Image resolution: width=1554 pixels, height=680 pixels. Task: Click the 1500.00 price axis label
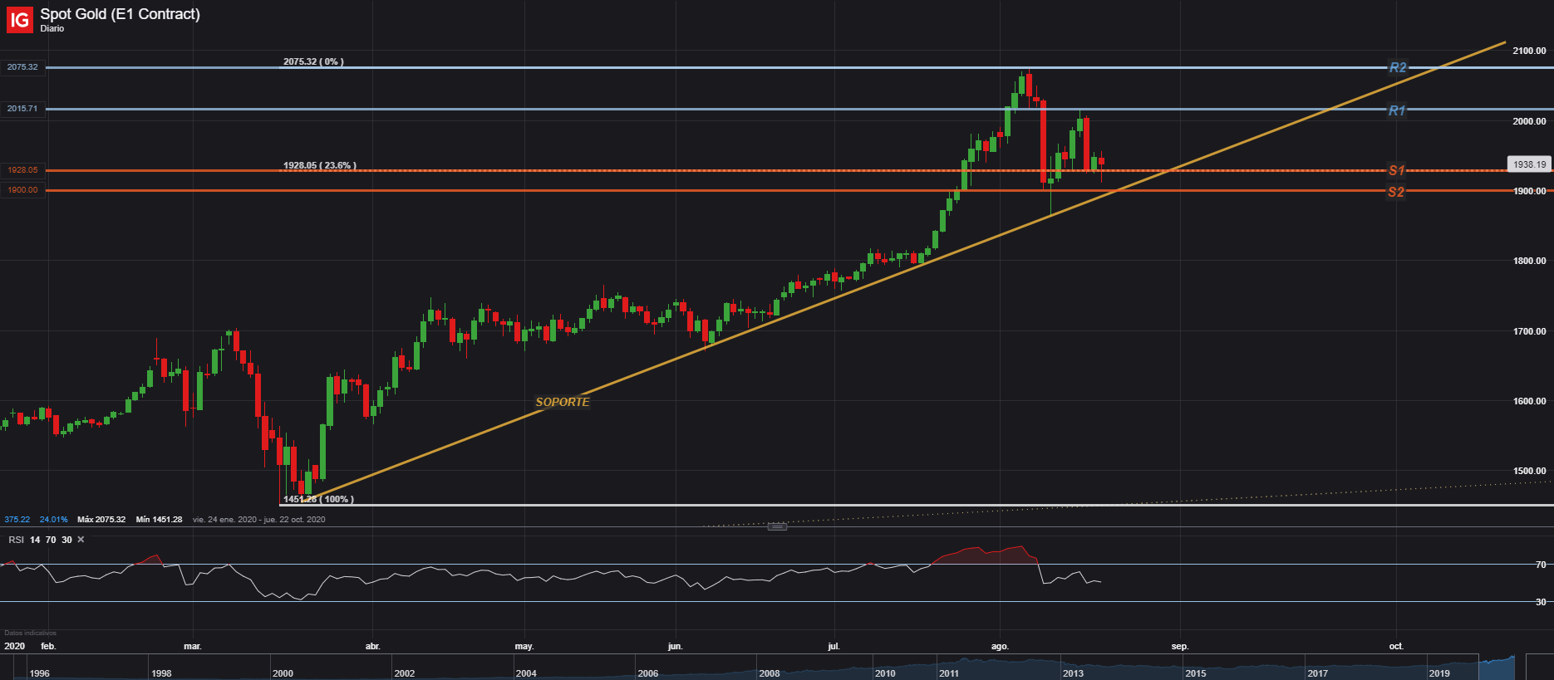pos(1529,471)
